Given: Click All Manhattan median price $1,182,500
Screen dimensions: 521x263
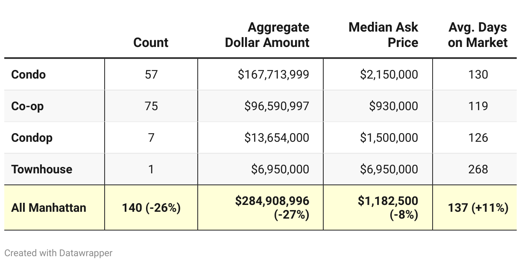Looking at the screenshot, I should (x=388, y=201).
